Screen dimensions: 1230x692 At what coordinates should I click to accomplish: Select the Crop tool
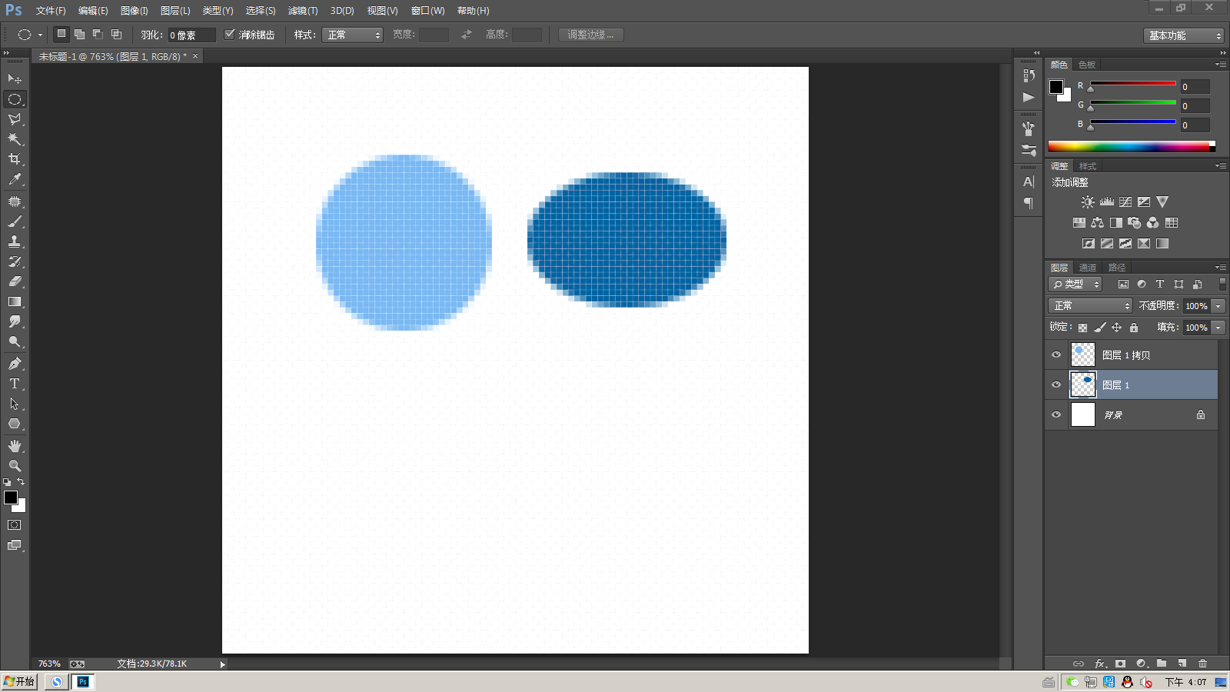(x=15, y=159)
